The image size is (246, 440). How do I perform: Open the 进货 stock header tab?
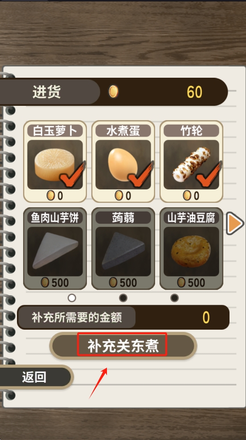pos(47,92)
